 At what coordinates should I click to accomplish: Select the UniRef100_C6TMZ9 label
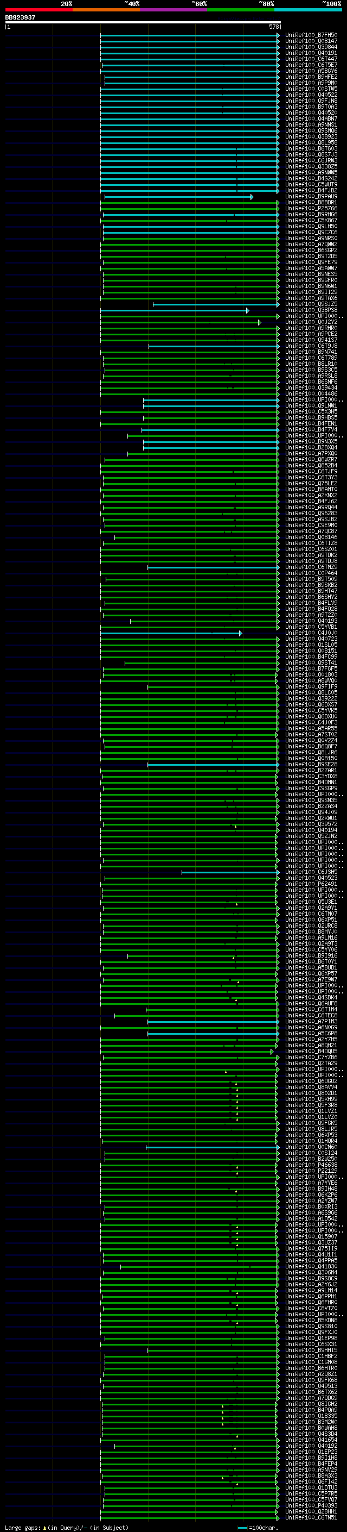pos(311,567)
